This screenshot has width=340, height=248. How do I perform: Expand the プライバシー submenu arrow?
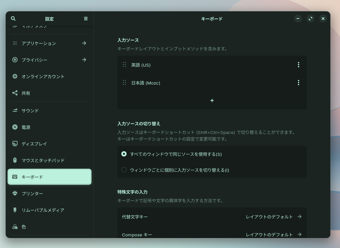(84, 60)
